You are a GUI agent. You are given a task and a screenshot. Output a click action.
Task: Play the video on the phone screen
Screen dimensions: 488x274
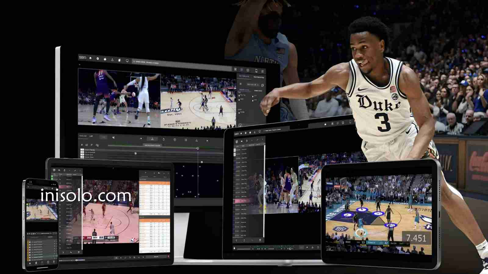42,209
